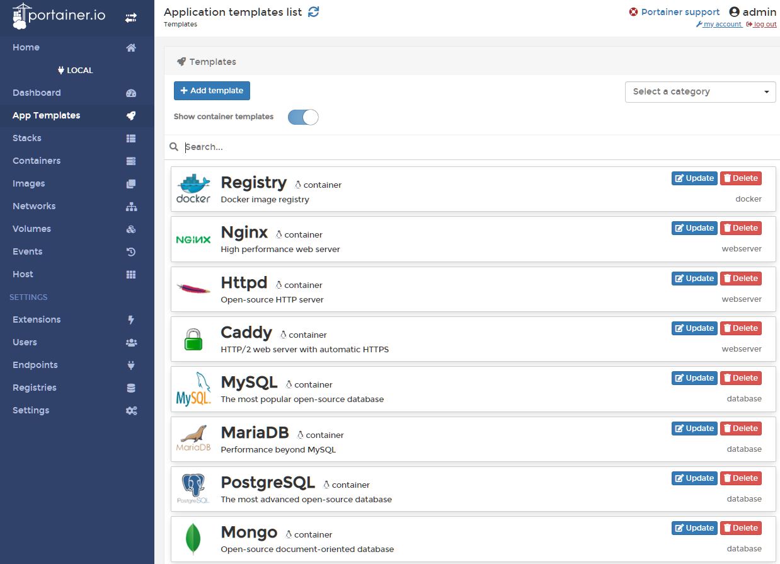Viewport: 780px width, 564px height.
Task: Click the Docker whale logo of Registry
Action: tap(193, 188)
